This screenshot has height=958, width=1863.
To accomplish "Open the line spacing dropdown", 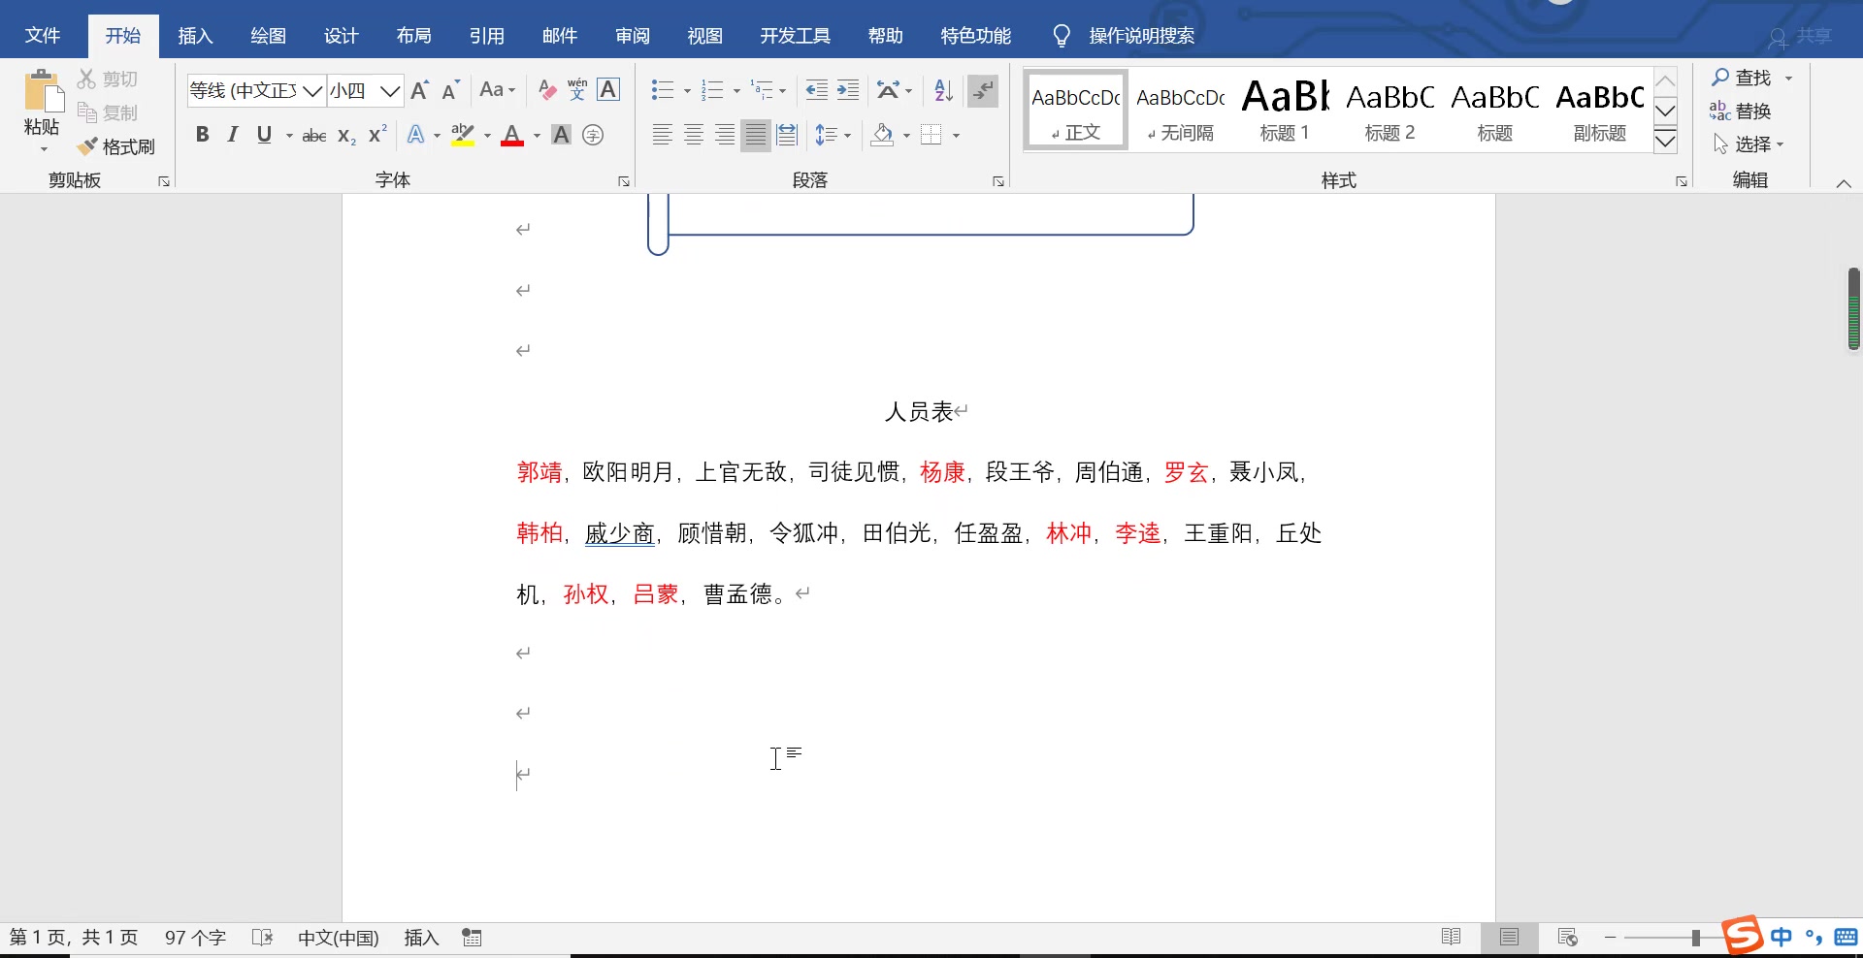I will [x=833, y=135].
